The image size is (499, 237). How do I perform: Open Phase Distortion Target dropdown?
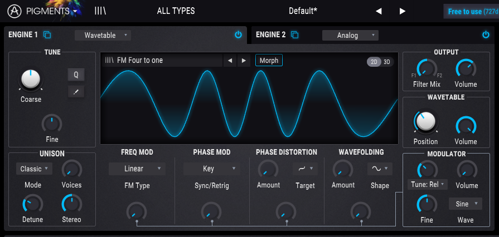[305, 169]
